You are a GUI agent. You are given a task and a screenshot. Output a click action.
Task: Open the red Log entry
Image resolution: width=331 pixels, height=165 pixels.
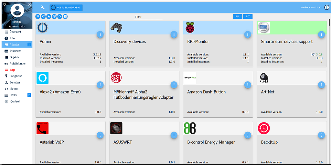pyautogui.click(x=17, y=70)
